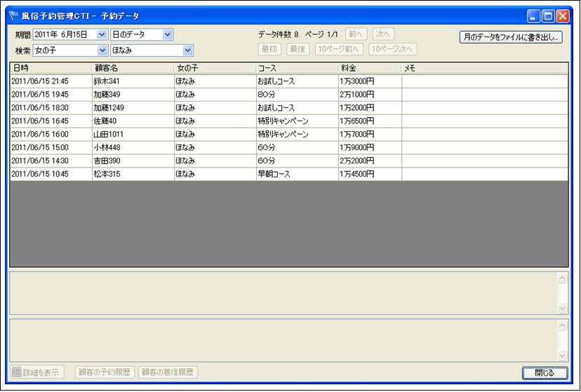Expand the 日のデータ range dropdown
The width and height of the screenshot is (581, 392).
click(167, 34)
